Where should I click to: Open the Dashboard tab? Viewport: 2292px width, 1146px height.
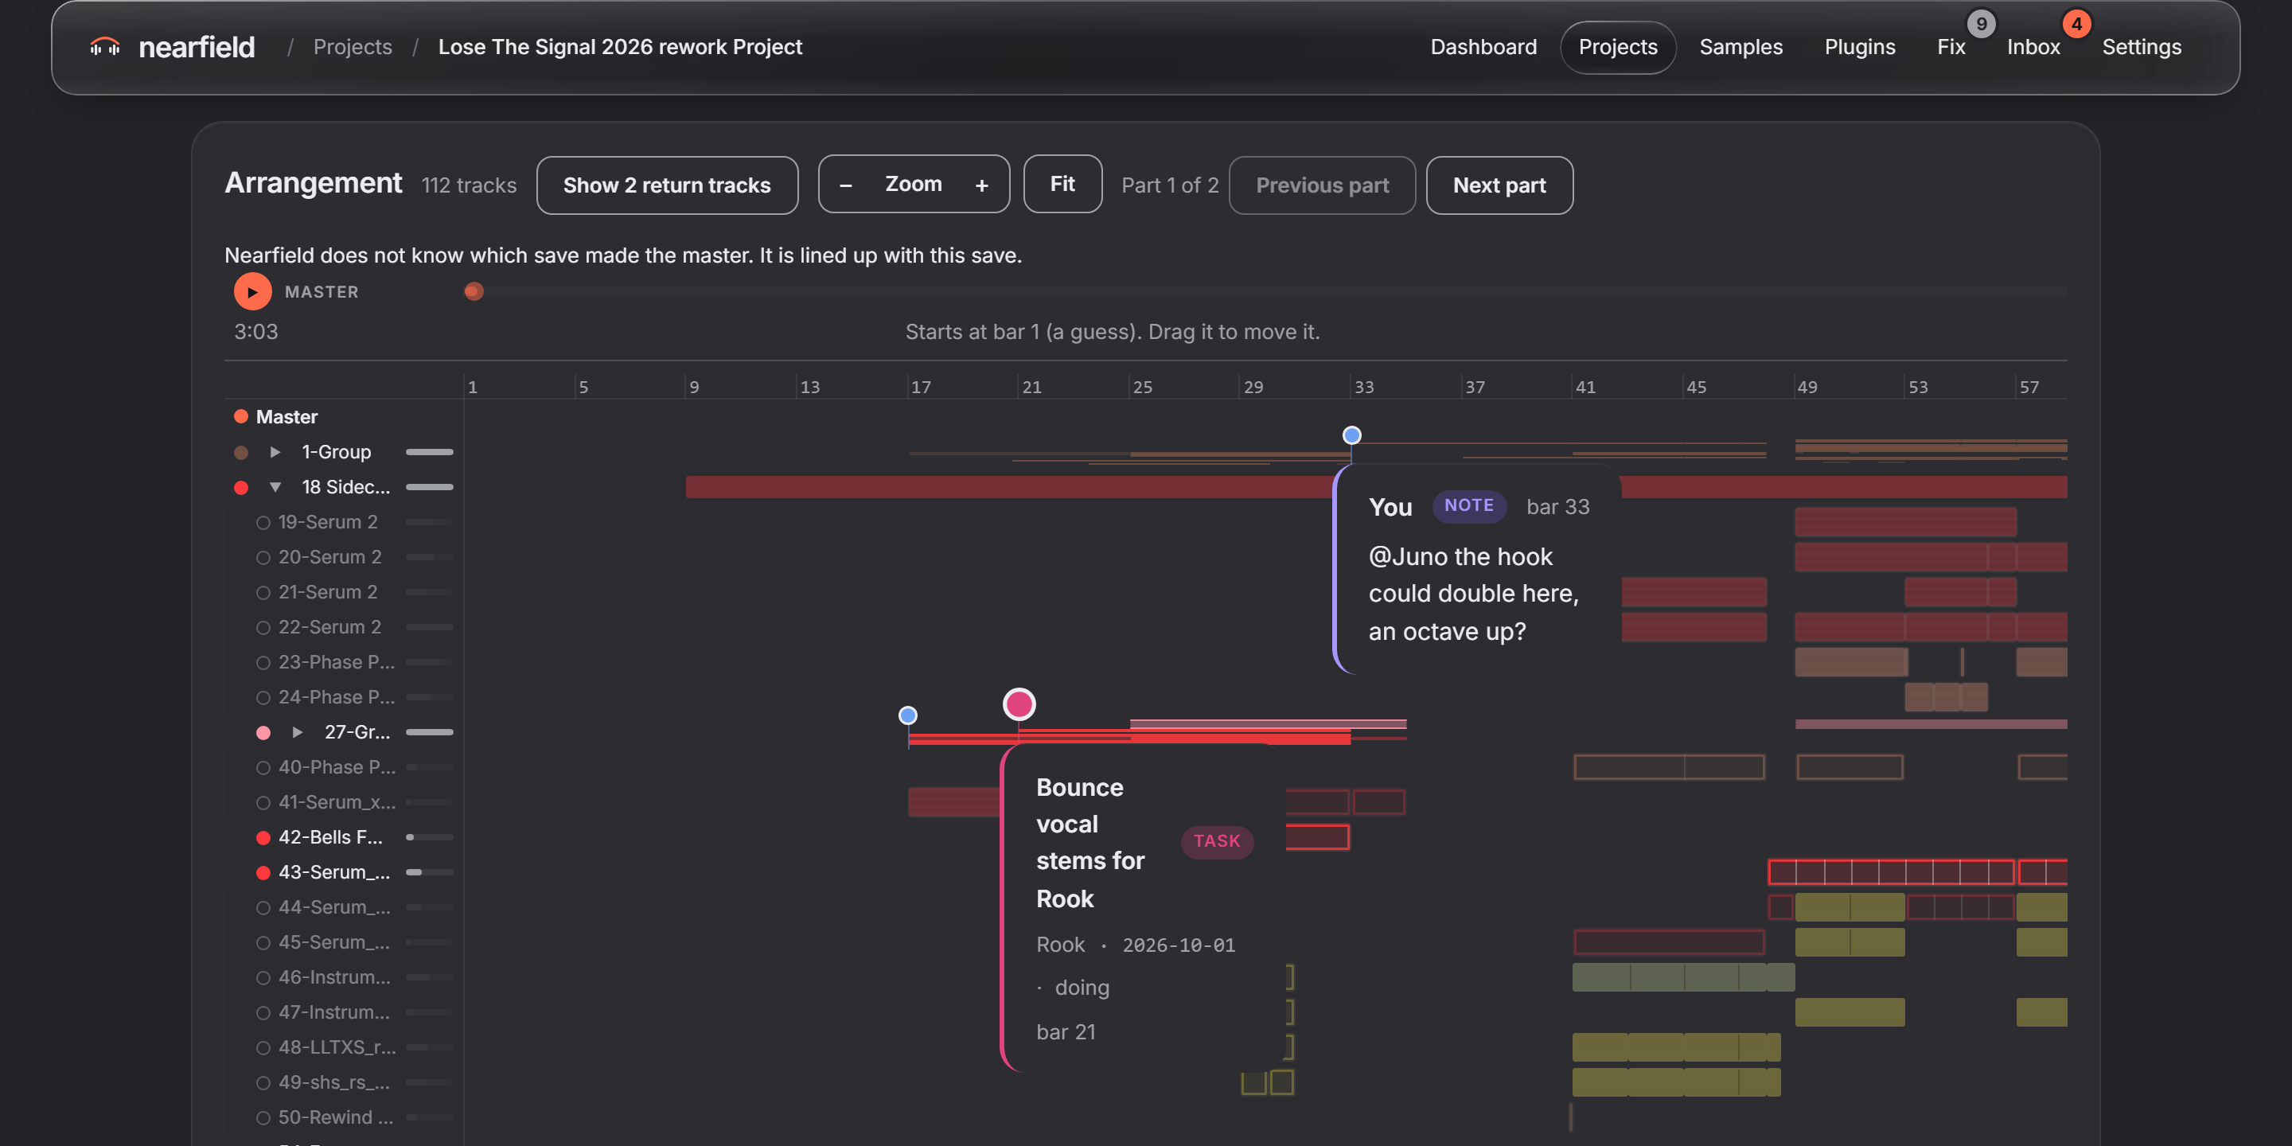1483,47
